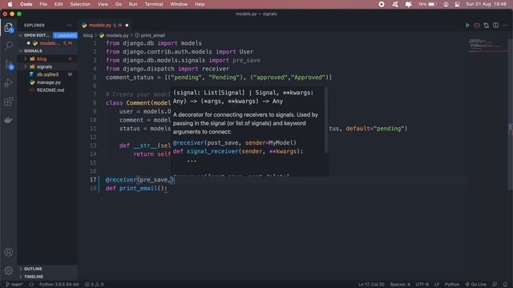
Task: Click line 18 def print_email code
Action: point(136,189)
